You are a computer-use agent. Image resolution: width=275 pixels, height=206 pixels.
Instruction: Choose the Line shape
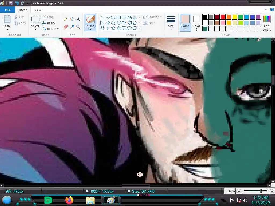[102, 17]
